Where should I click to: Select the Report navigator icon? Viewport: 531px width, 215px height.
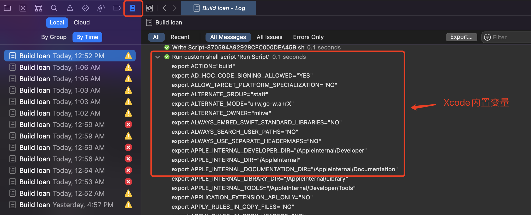pyautogui.click(x=133, y=8)
